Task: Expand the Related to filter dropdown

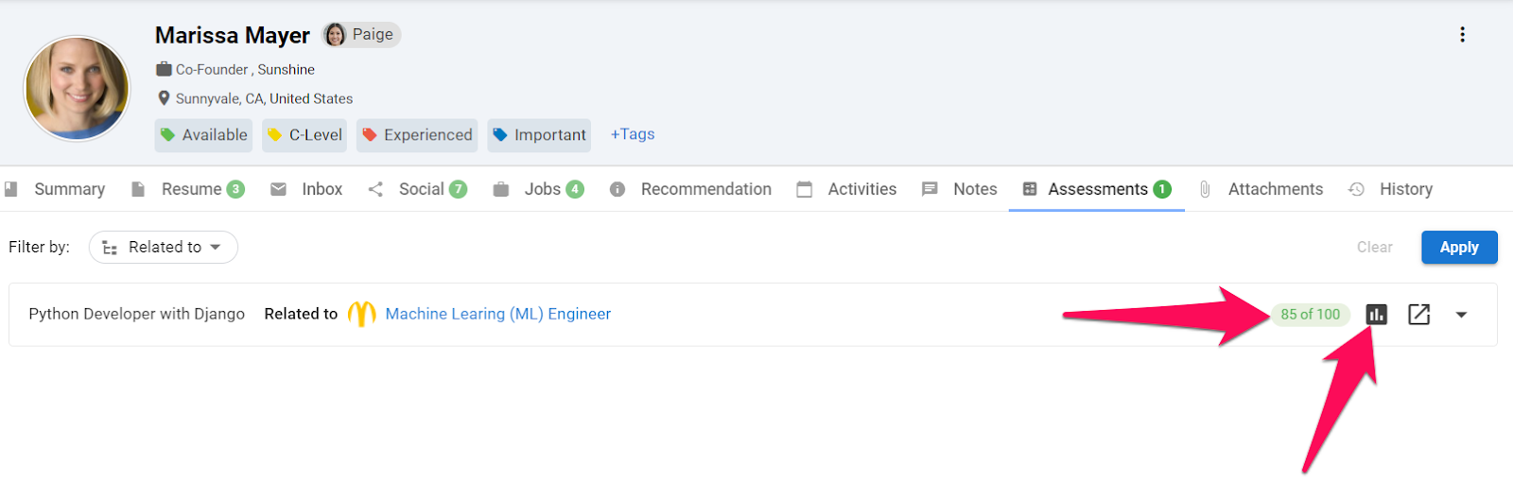Action: pyautogui.click(x=163, y=248)
